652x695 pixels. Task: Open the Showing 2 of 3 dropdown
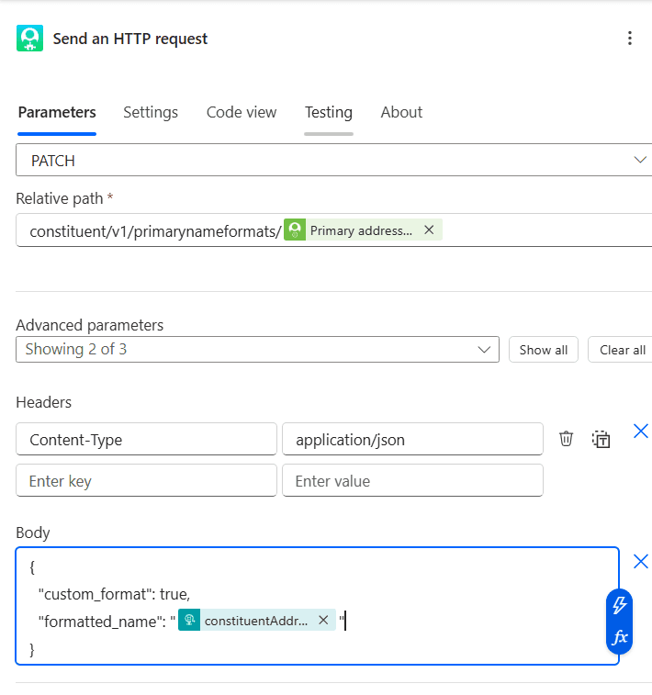(x=257, y=349)
